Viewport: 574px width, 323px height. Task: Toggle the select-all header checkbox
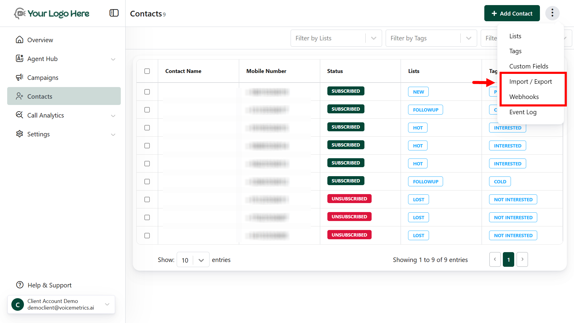click(x=147, y=71)
